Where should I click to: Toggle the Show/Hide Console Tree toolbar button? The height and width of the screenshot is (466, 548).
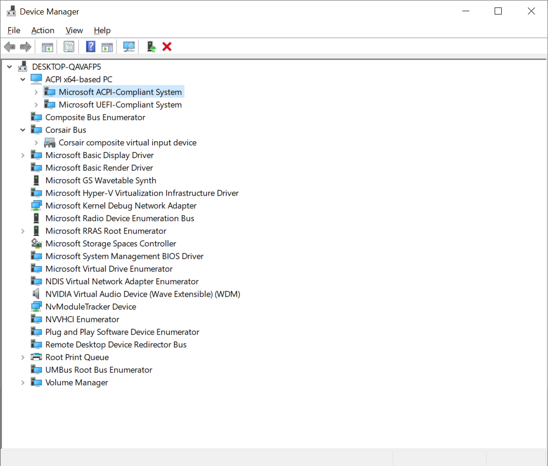[x=47, y=47]
